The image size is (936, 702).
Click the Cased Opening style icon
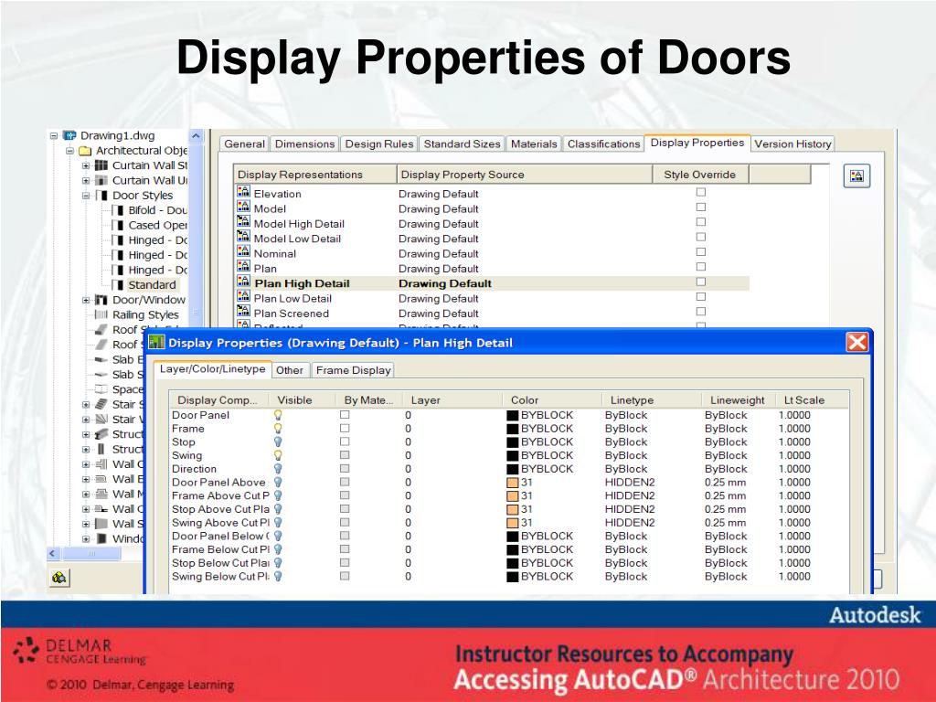118,225
